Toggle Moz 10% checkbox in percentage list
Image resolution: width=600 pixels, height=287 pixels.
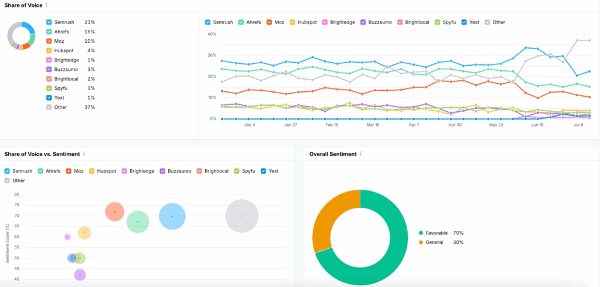tap(49, 41)
